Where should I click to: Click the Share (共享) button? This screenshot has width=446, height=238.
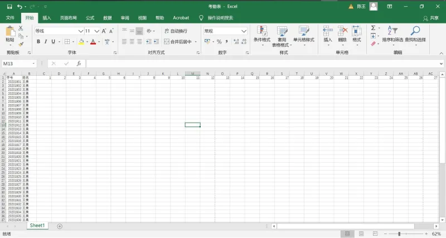[430, 18]
